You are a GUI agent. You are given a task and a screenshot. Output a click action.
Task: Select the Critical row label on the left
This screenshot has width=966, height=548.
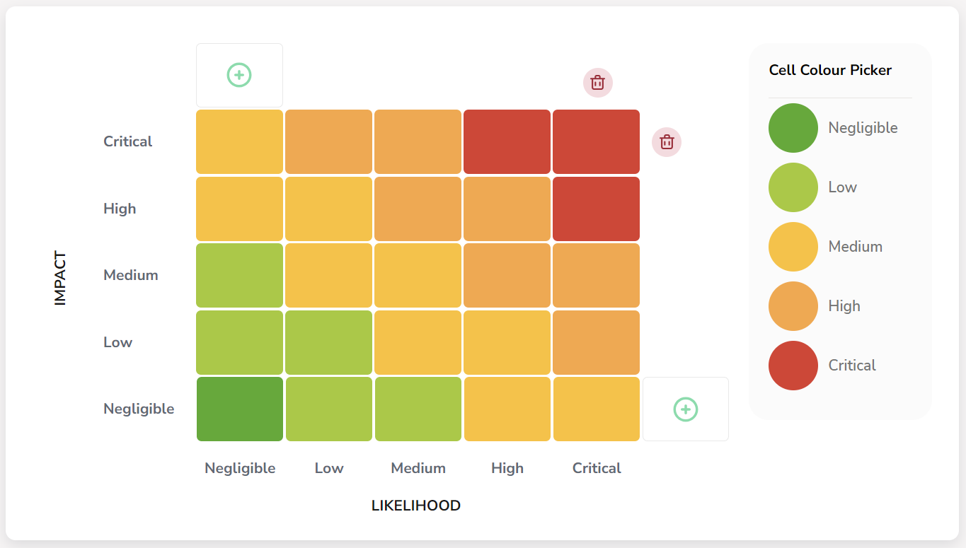[x=128, y=141]
